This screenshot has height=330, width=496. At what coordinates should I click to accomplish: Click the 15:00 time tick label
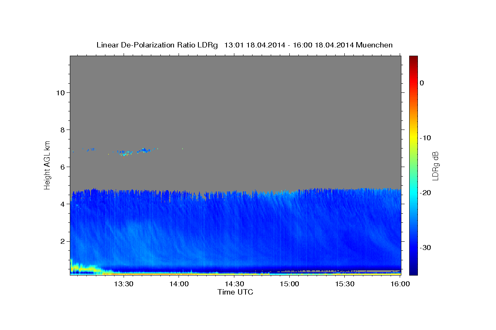coord(290,284)
